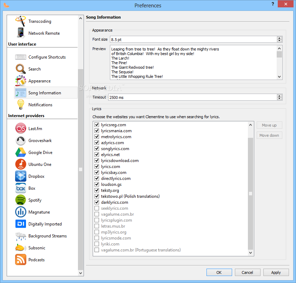Click the sidebar scrollbar down arrow
Viewport: 296px width, 283px height.
point(81,273)
